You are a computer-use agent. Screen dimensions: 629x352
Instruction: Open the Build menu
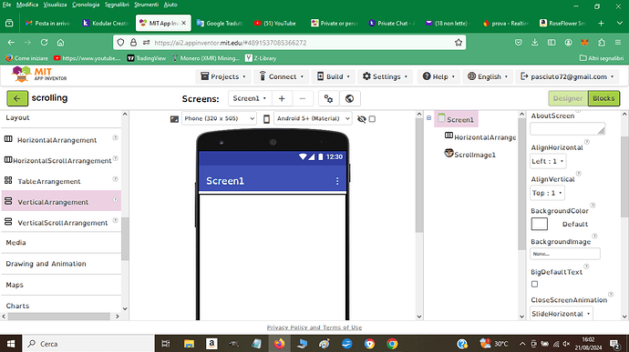coord(334,76)
